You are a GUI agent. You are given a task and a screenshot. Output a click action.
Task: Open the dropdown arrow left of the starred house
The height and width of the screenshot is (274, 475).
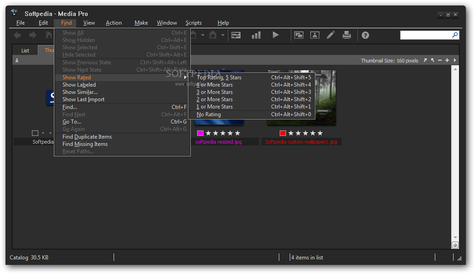(203, 35)
